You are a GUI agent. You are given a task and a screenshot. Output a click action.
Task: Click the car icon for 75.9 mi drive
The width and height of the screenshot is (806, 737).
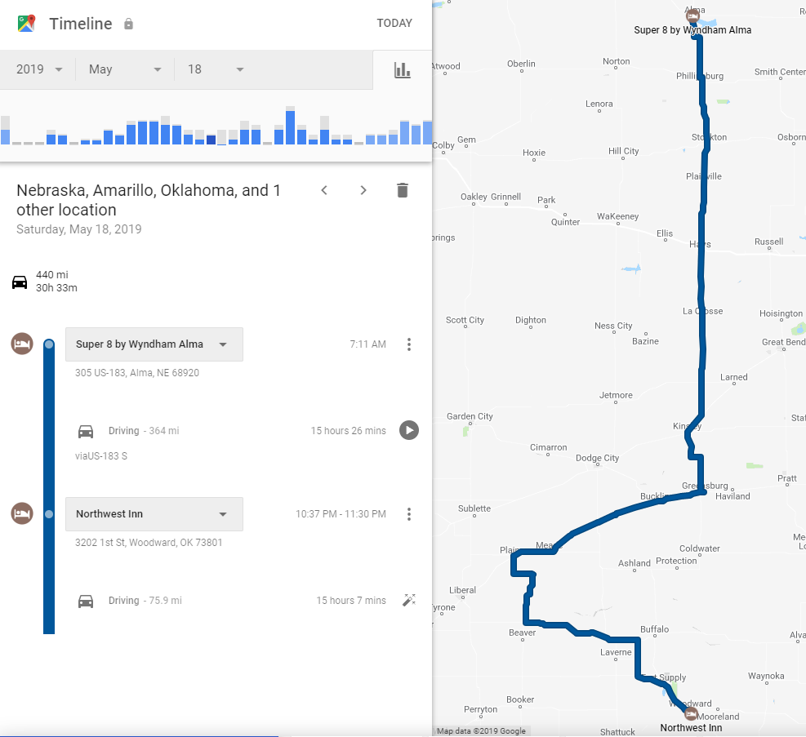pyautogui.click(x=86, y=601)
